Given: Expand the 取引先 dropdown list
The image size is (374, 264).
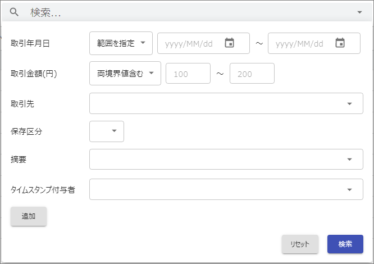Looking at the screenshot, I should [x=226, y=103].
